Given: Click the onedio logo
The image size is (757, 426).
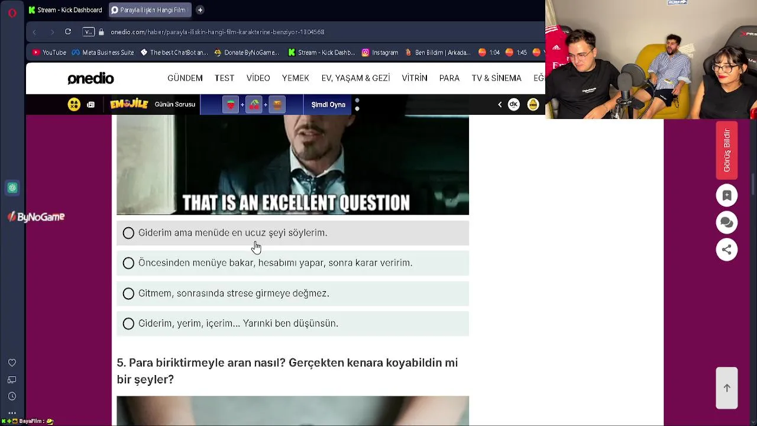Looking at the screenshot, I should (x=90, y=78).
